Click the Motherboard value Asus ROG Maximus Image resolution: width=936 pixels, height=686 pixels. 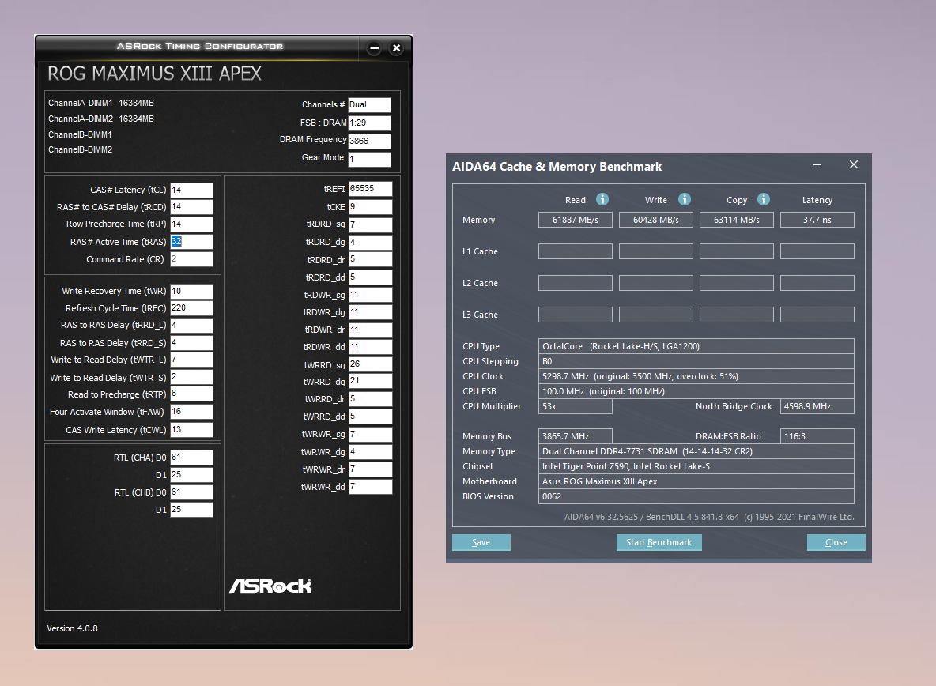click(696, 481)
